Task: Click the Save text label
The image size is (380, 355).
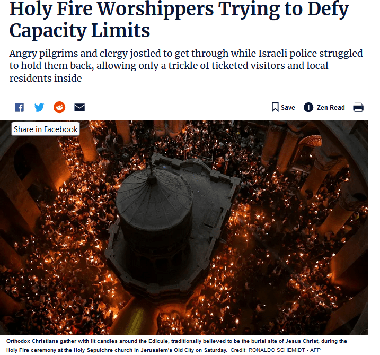Action: click(288, 108)
